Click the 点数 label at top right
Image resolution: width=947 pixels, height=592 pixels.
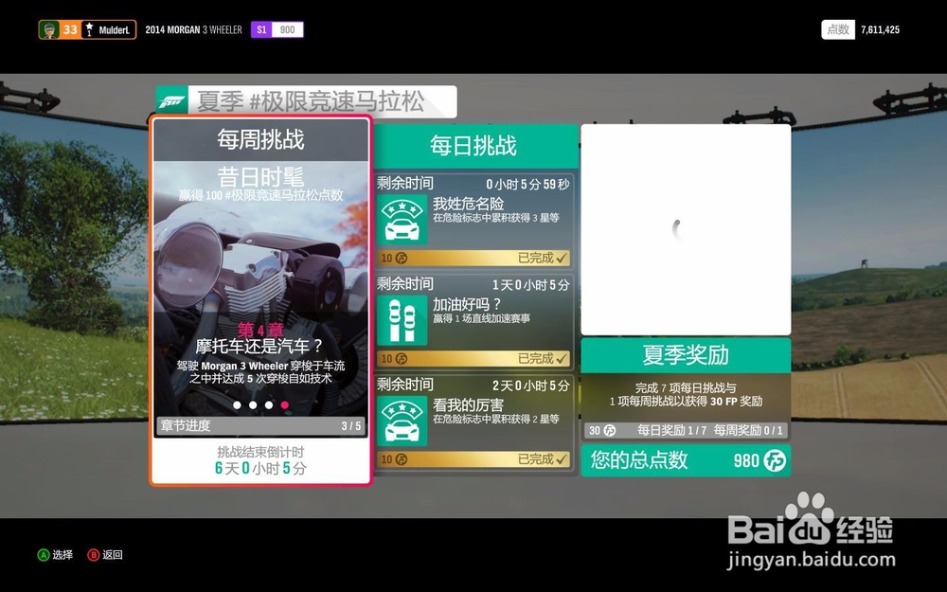coord(838,29)
